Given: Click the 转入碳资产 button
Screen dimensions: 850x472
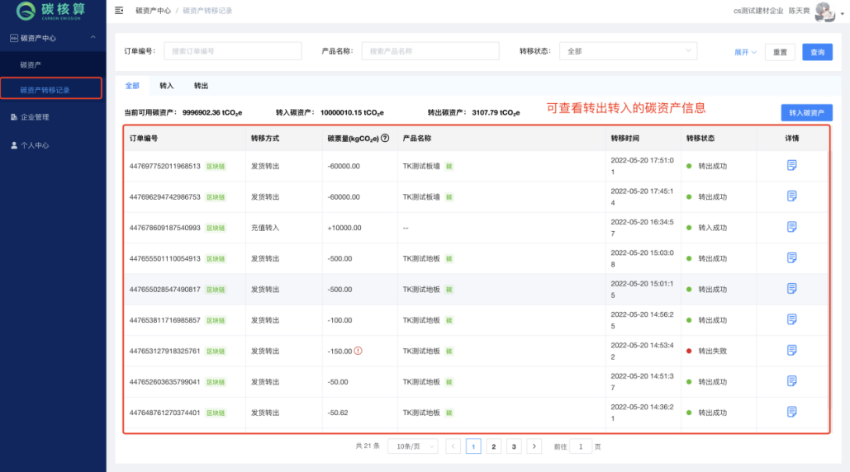Looking at the screenshot, I should [x=806, y=113].
